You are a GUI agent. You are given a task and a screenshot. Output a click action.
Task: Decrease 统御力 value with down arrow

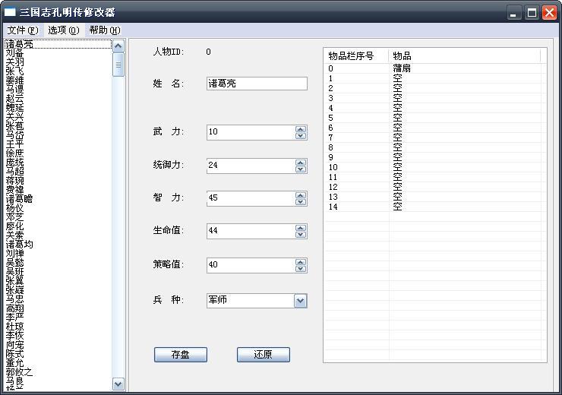click(301, 169)
